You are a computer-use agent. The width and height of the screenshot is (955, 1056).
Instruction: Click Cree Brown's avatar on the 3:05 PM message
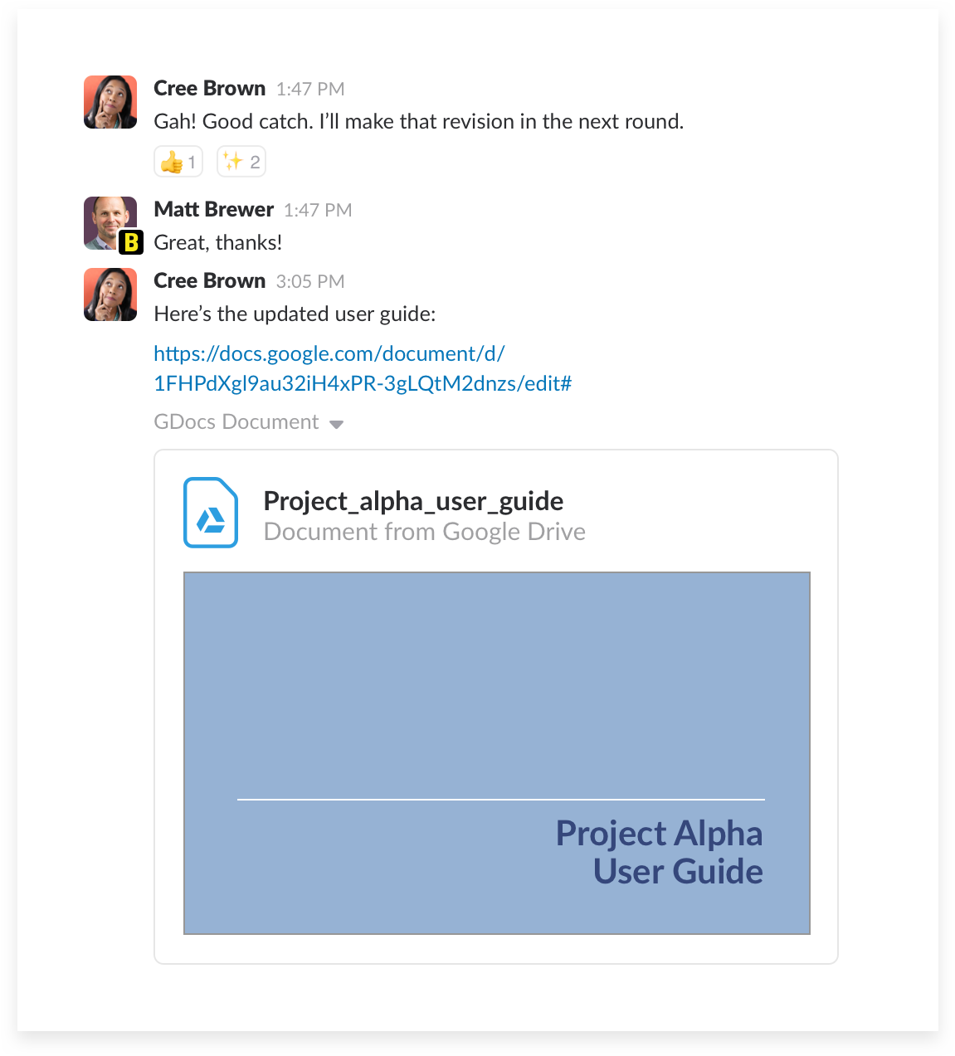[110, 294]
